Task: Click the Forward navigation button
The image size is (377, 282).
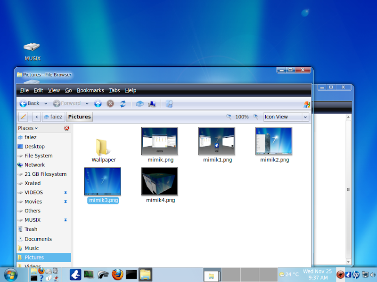Action: click(x=66, y=103)
